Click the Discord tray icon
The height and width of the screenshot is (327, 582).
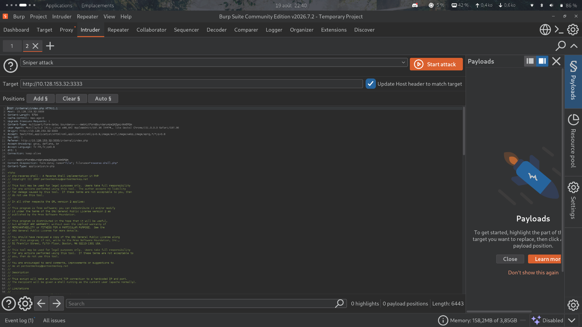coord(415,5)
